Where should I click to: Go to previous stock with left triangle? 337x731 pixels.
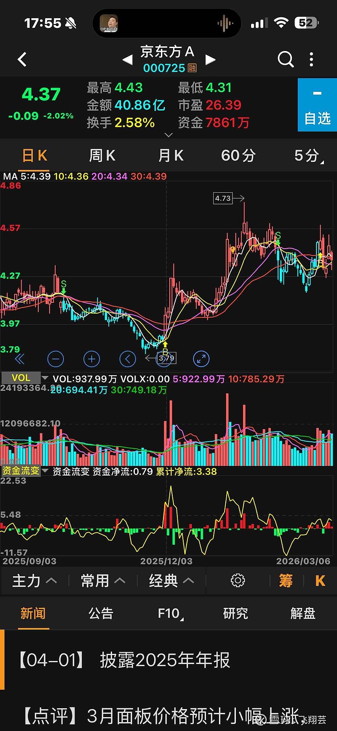coord(127,60)
